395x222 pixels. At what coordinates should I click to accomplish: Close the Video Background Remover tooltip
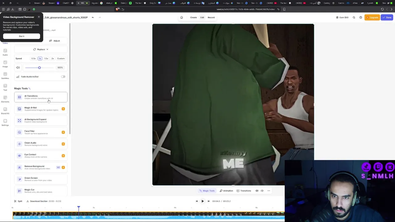[39, 17]
